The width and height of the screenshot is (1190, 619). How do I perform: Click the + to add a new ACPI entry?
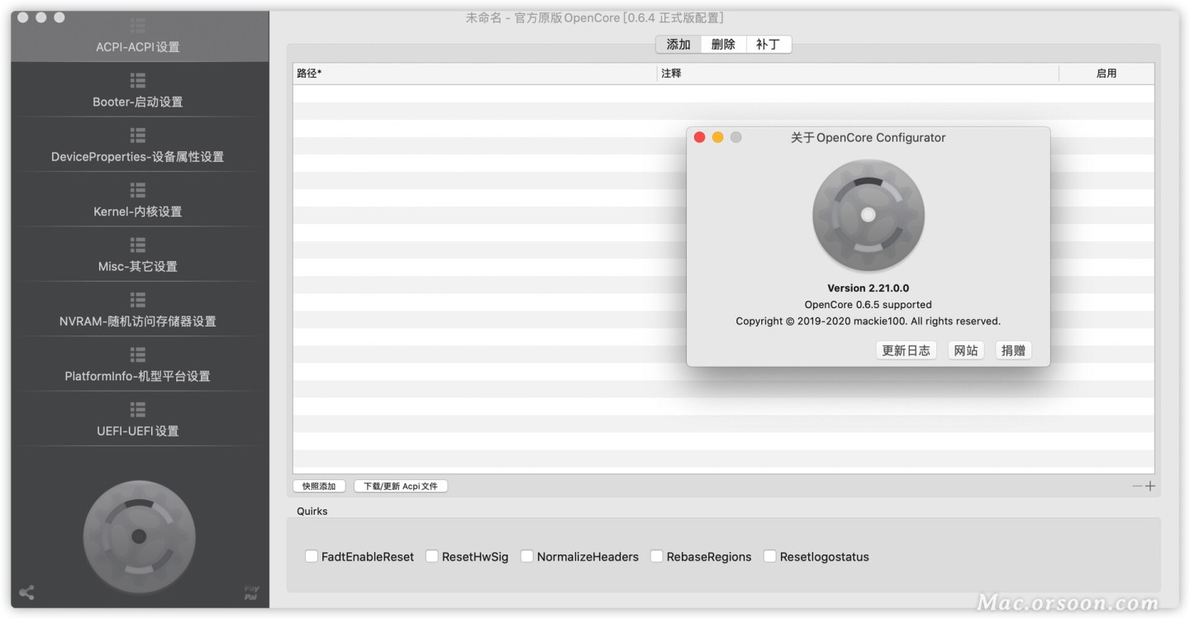(1150, 486)
